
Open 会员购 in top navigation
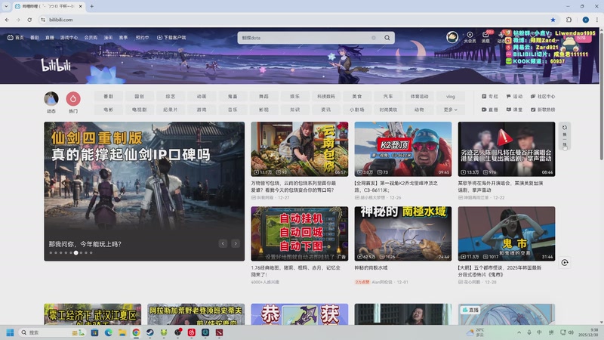click(91, 38)
